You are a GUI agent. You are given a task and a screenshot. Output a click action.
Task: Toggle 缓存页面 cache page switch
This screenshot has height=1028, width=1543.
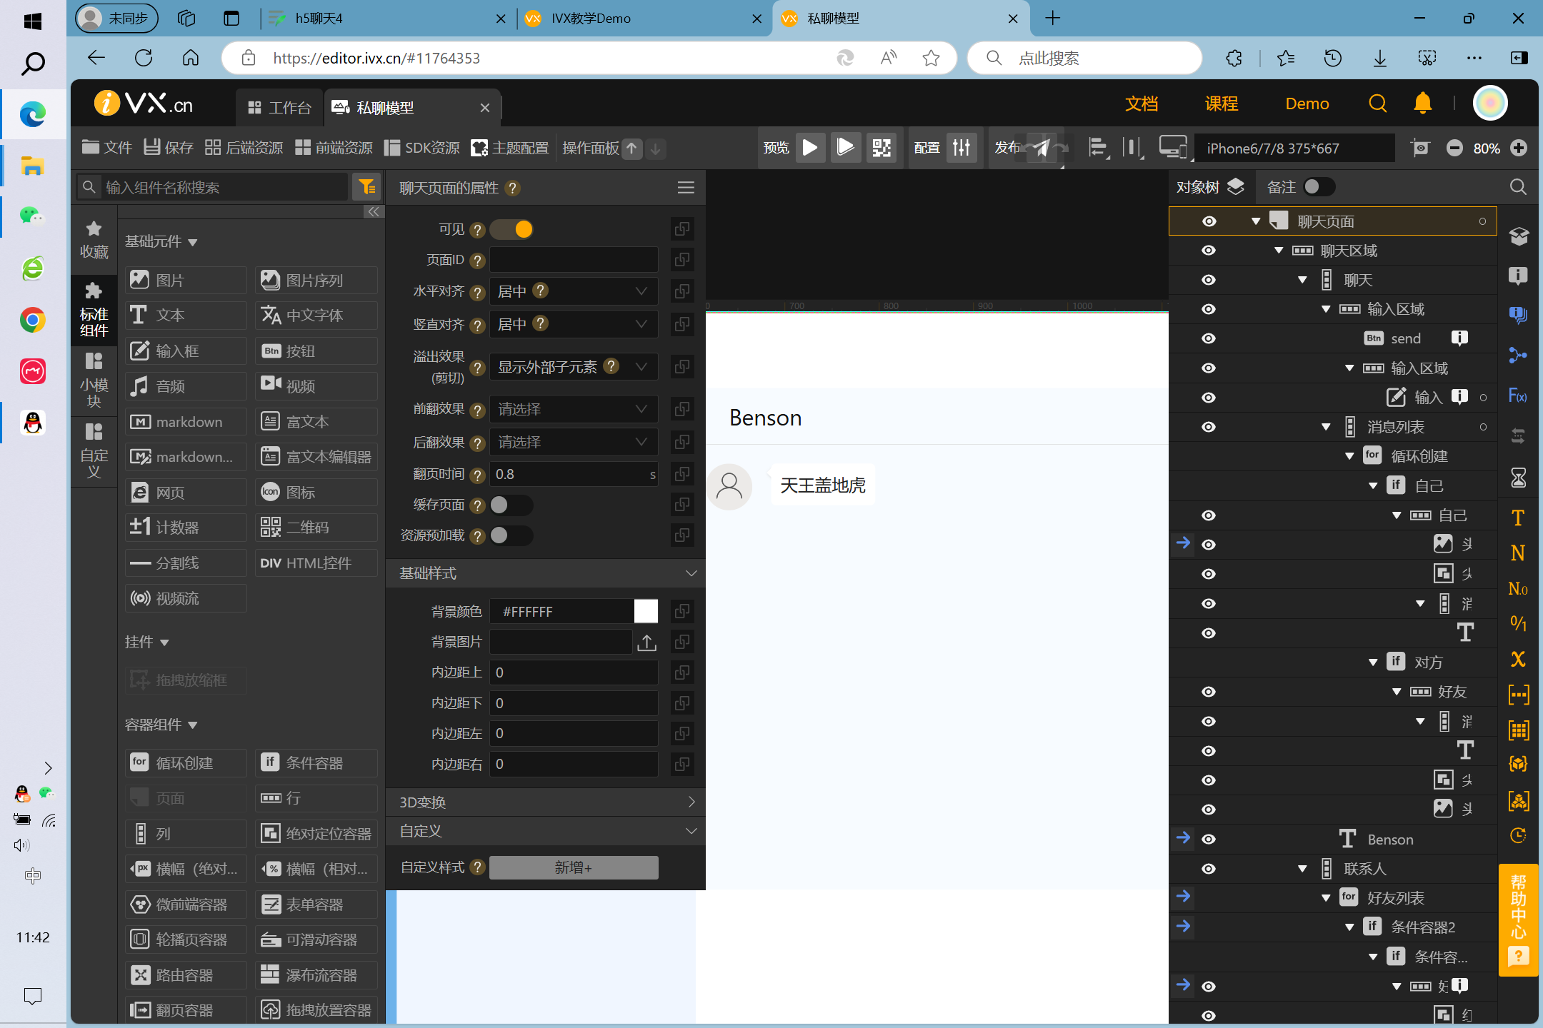[x=512, y=505]
